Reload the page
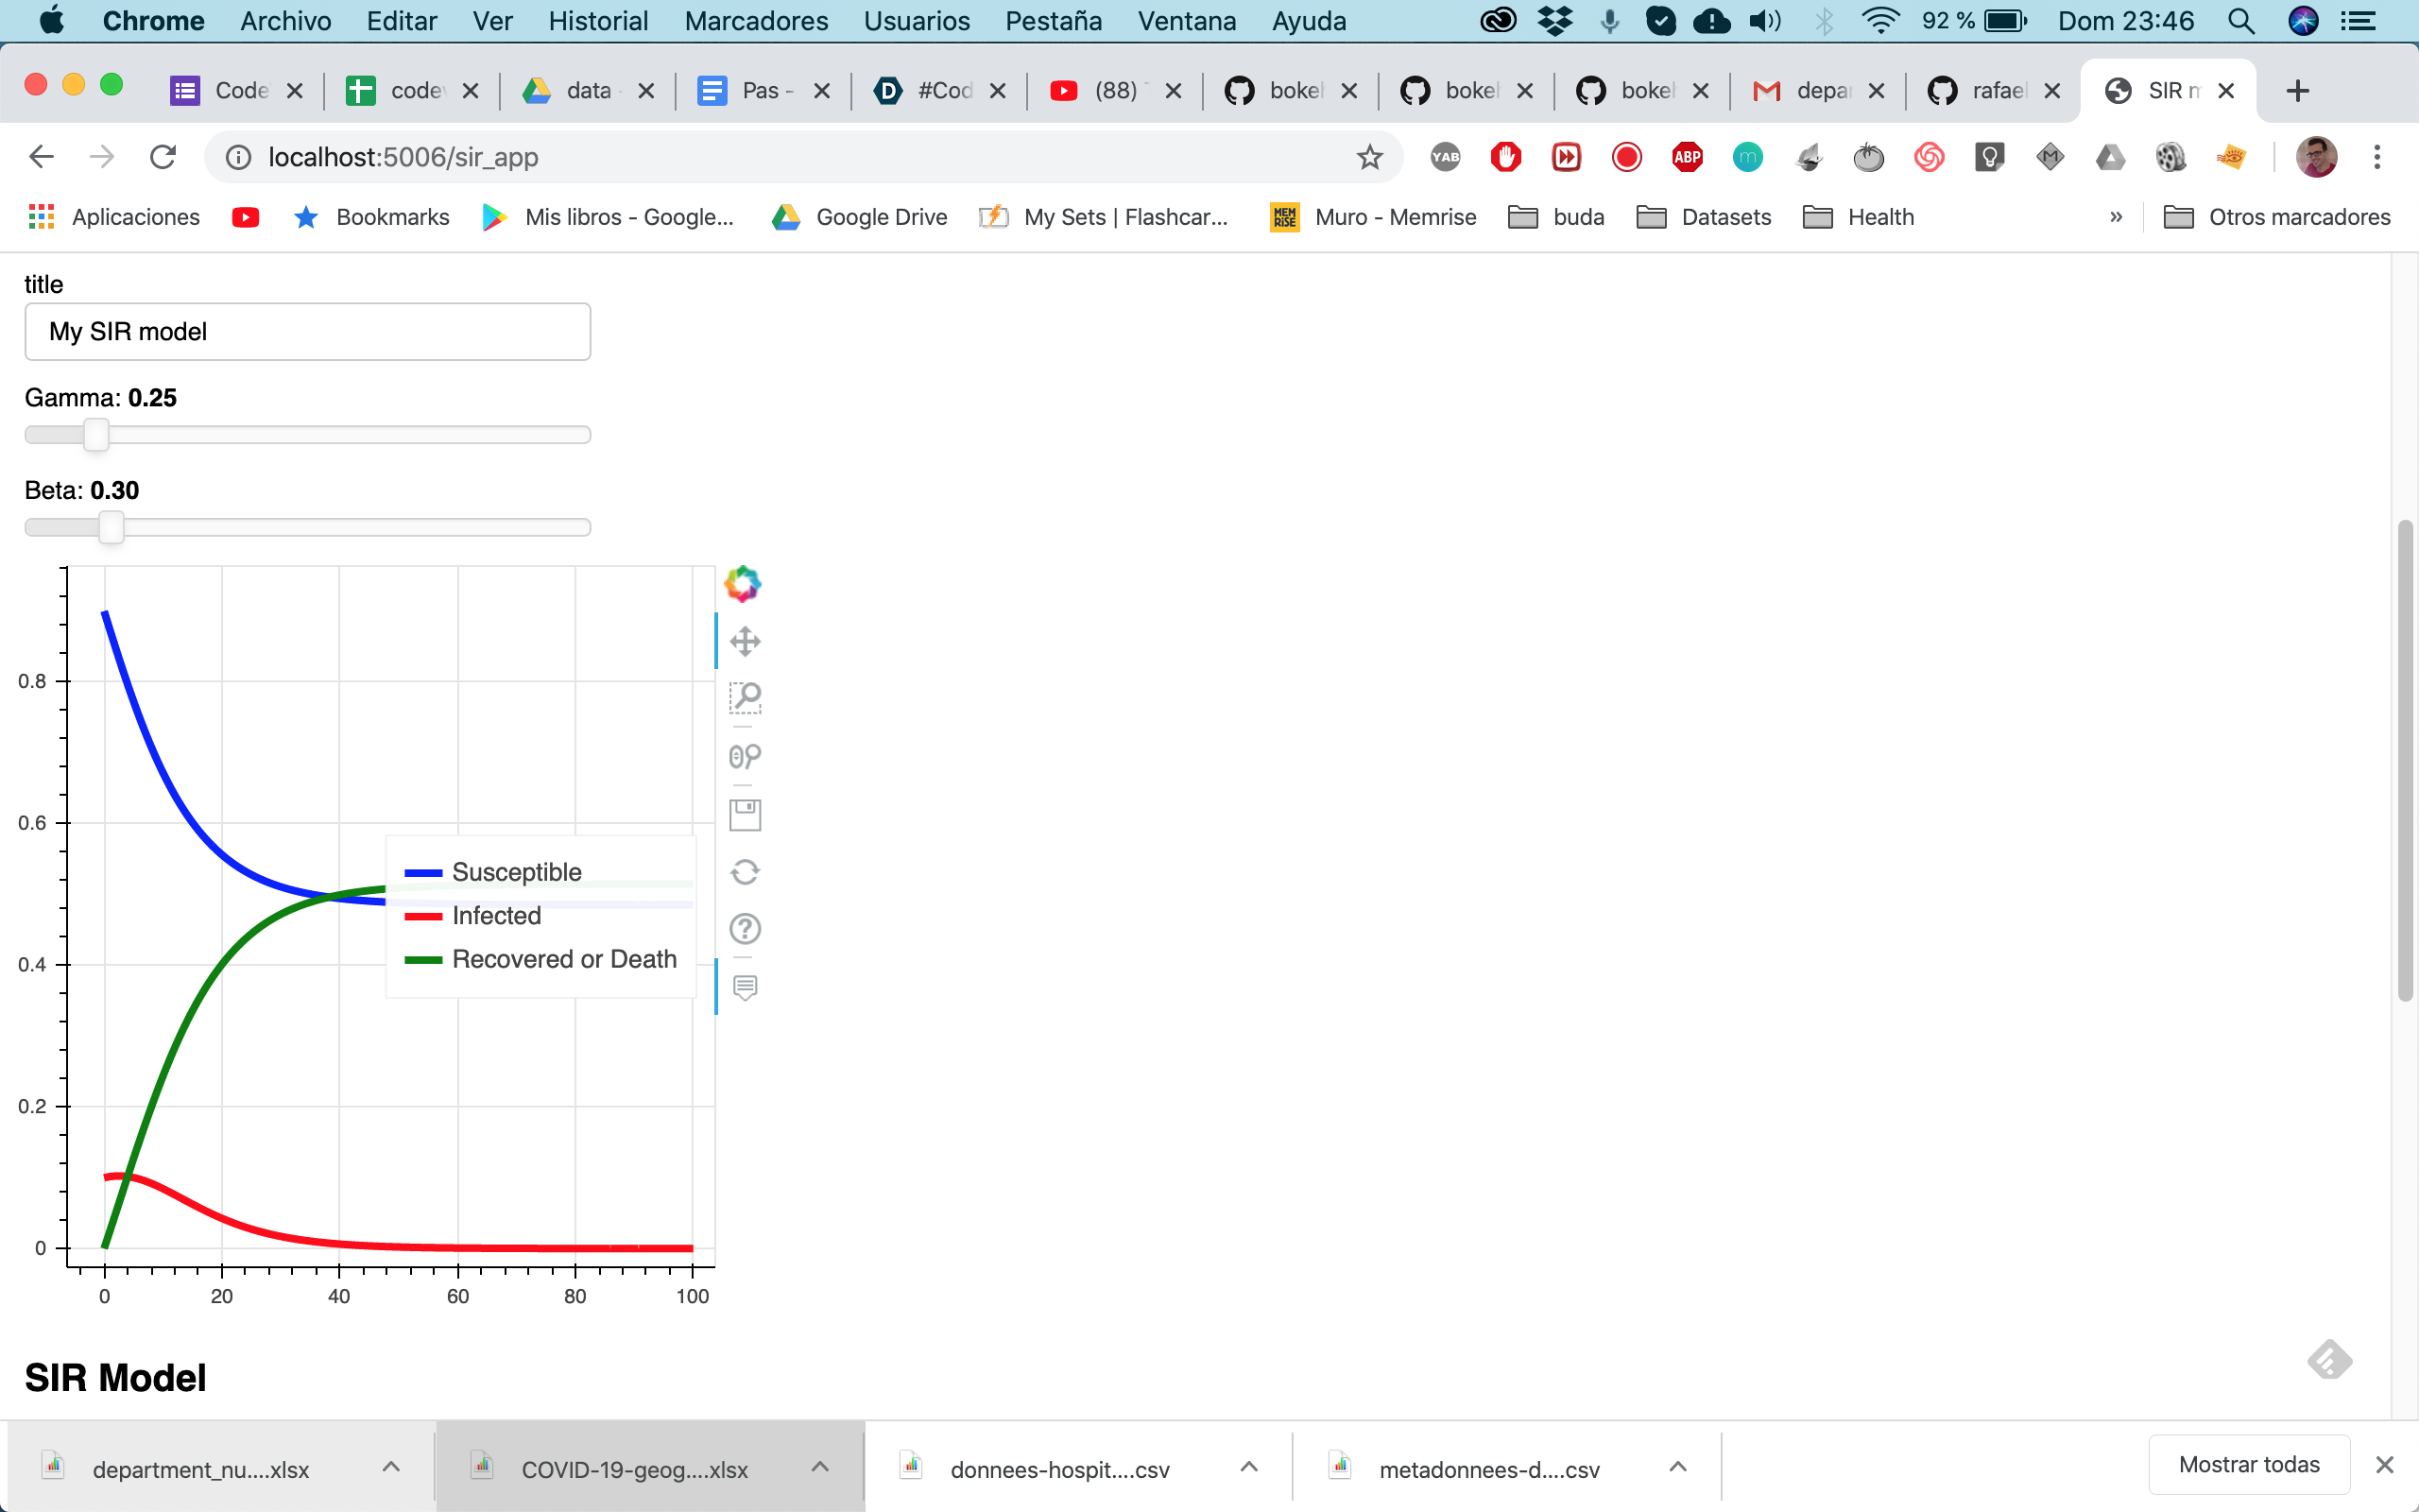The image size is (2419, 1512). point(163,157)
